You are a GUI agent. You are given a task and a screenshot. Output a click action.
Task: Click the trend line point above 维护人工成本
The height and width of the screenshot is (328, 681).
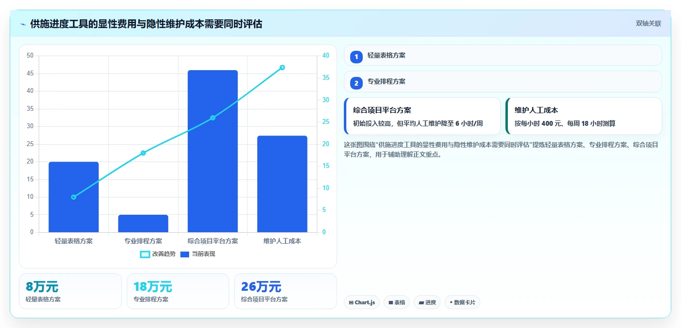click(282, 67)
